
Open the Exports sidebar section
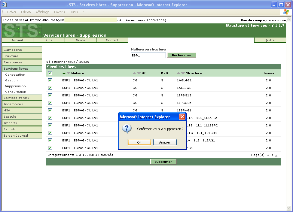click(22, 129)
